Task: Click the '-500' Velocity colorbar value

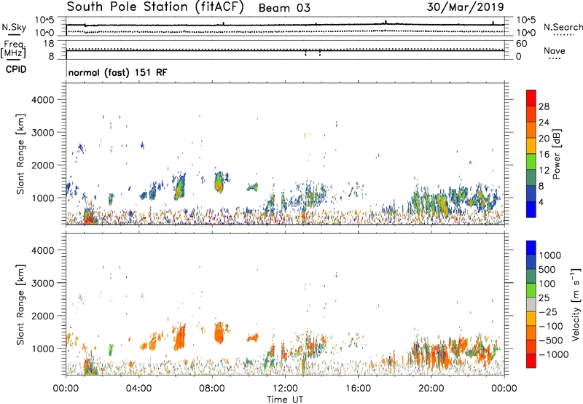Action: pyautogui.click(x=550, y=340)
